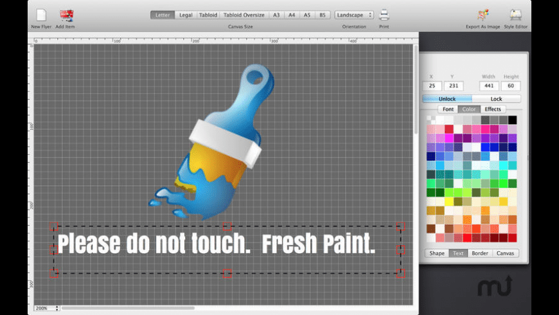Pick the dark navy swatch starting the fifth row
Viewport: 559px width, 315px height.
coord(431,156)
